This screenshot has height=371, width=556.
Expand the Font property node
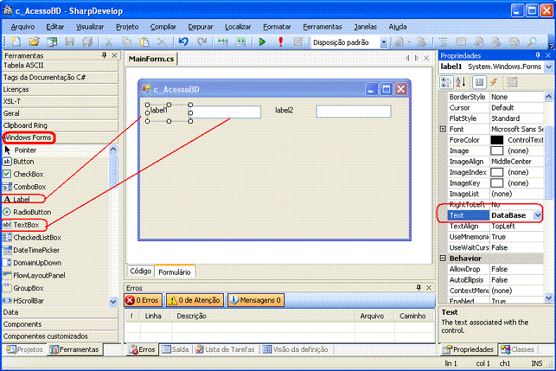click(x=443, y=129)
